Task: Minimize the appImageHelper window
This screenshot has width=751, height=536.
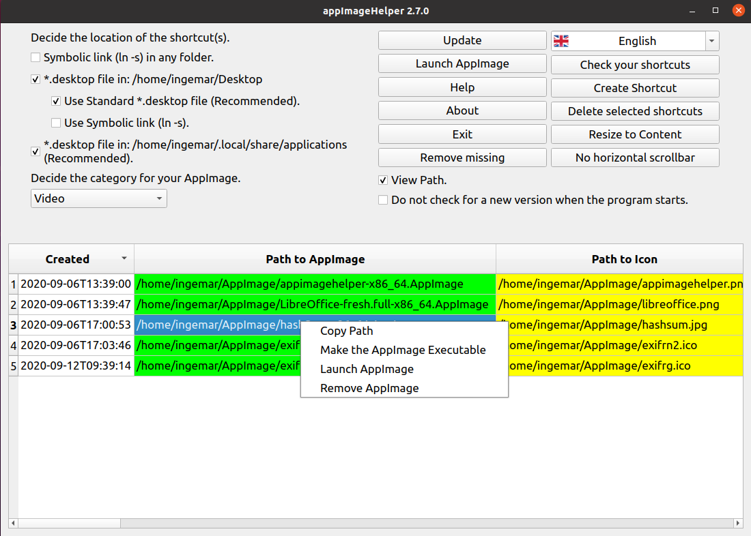Action: [692, 10]
